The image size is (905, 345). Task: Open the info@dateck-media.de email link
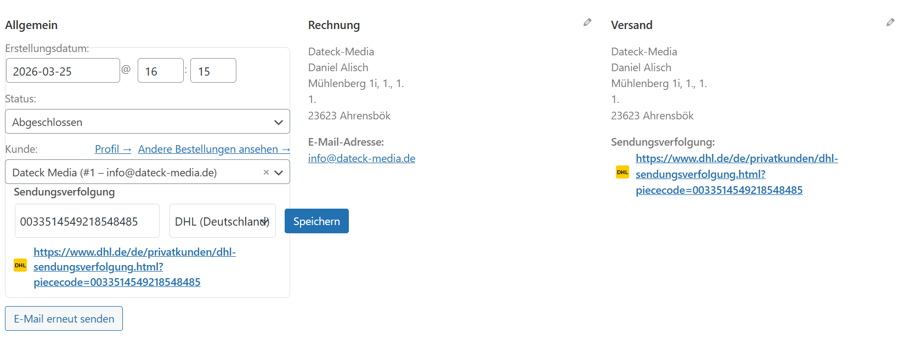coord(361,158)
